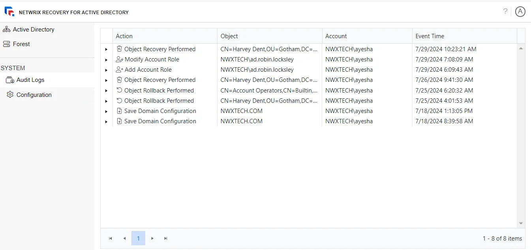Click object cell in Modify Account Role row
The width and height of the screenshot is (531, 250).
pyautogui.click(x=270, y=59)
